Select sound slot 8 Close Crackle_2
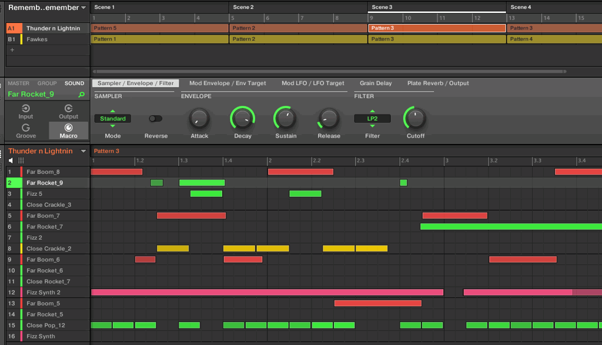The height and width of the screenshot is (345, 602). point(48,248)
